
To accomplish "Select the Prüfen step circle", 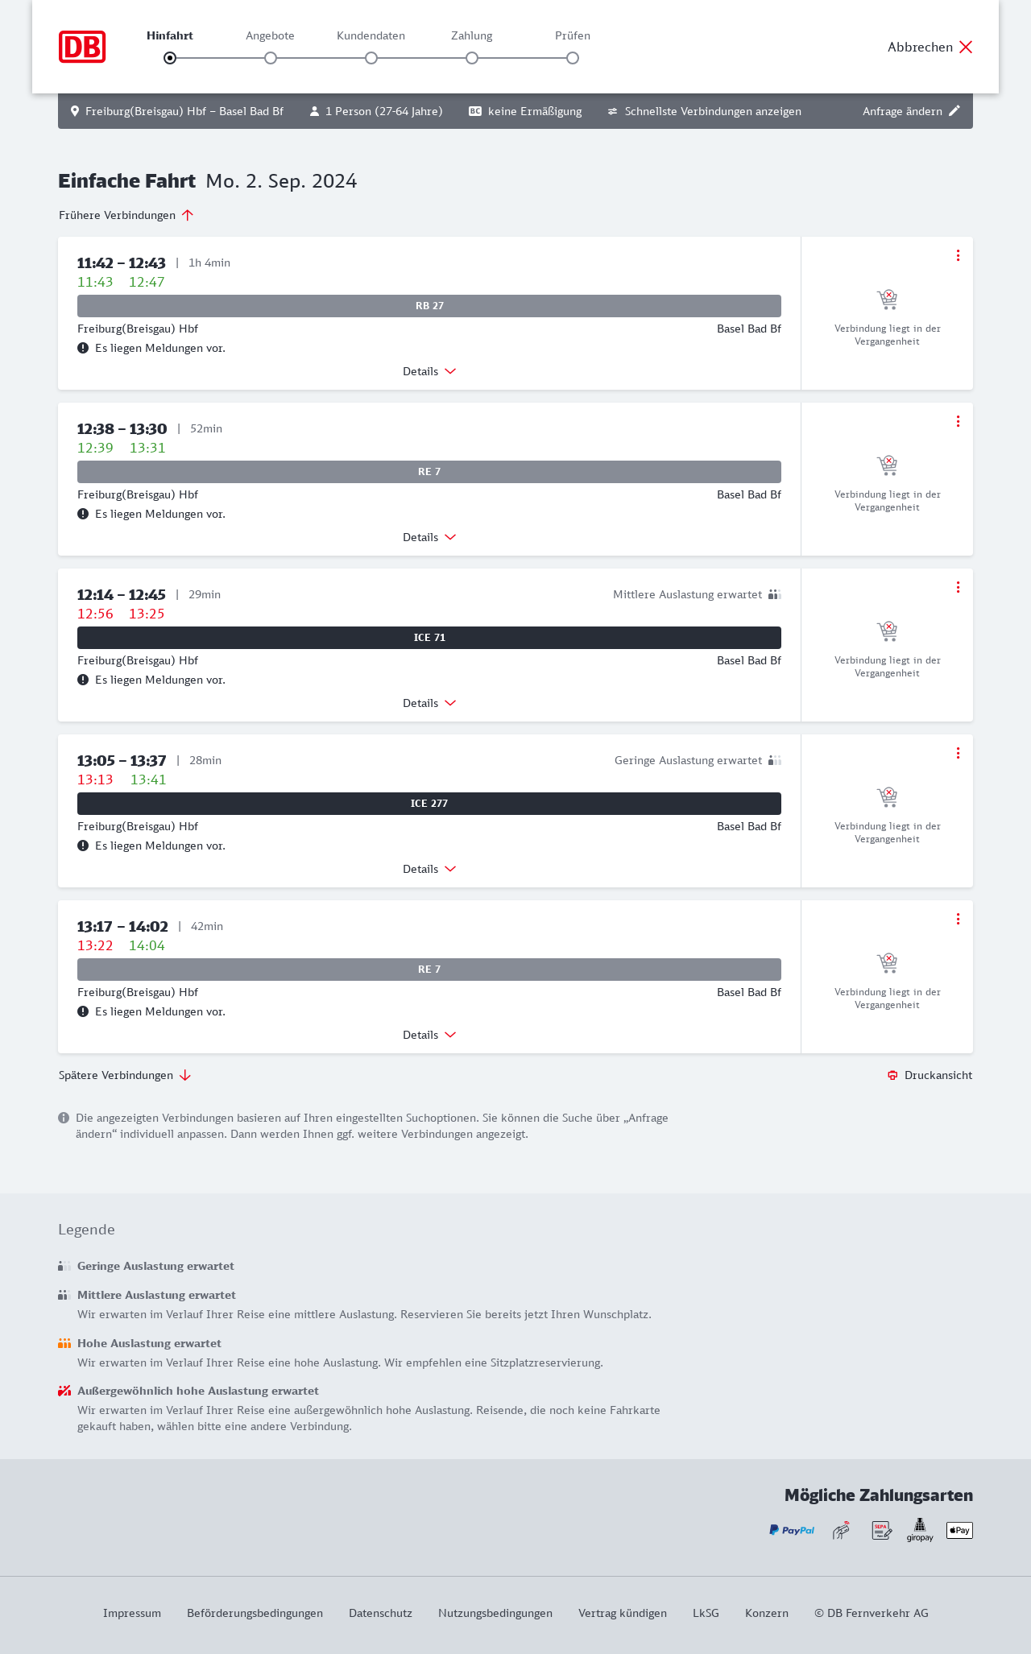I will [573, 58].
